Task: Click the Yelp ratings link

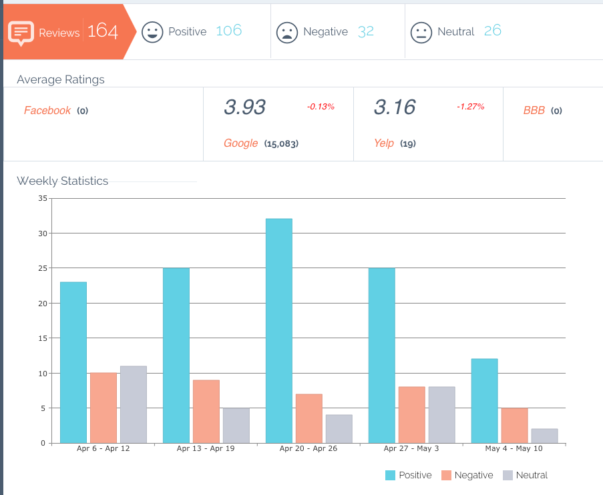Action: pyautogui.click(x=384, y=143)
